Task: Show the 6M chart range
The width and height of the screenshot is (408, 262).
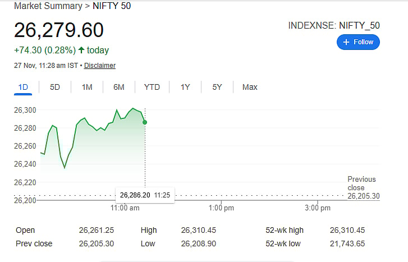Action: 118,87
